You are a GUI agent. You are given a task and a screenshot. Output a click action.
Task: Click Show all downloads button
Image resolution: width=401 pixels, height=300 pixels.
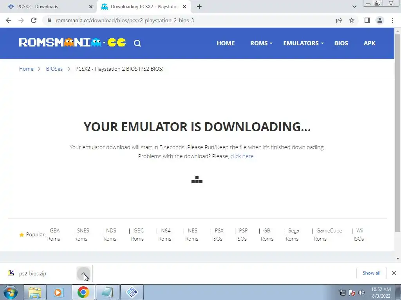(371, 273)
